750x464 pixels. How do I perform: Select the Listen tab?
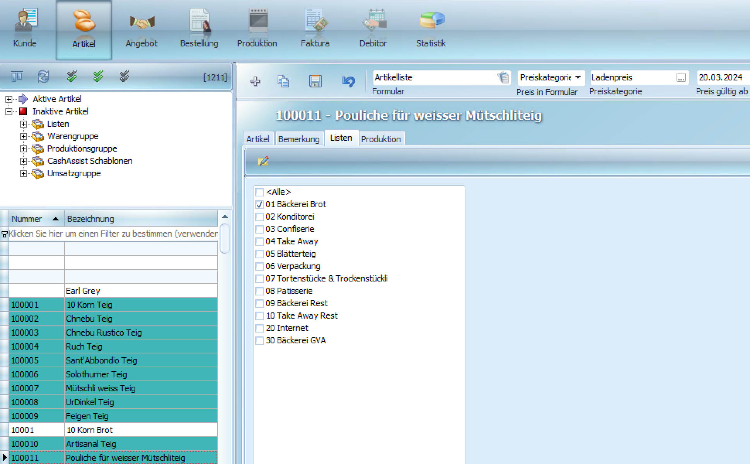coord(341,138)
